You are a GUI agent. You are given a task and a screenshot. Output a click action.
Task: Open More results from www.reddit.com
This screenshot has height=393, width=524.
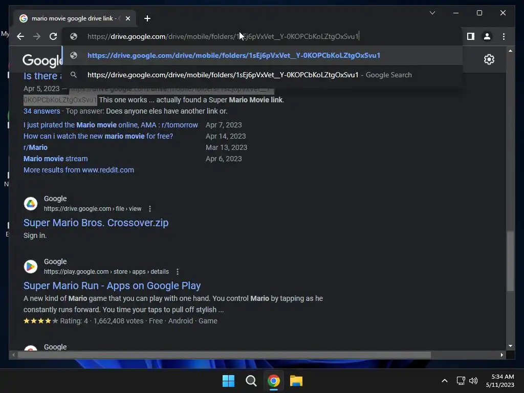pyautogui.click(x=78, y=170)
